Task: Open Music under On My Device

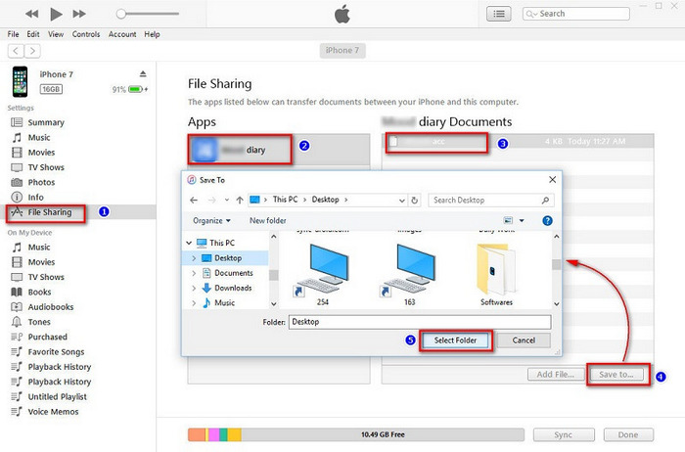Action: (38, 248)
